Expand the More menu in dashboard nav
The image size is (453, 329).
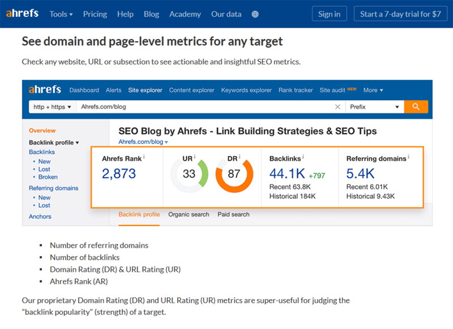pos(373,90)
